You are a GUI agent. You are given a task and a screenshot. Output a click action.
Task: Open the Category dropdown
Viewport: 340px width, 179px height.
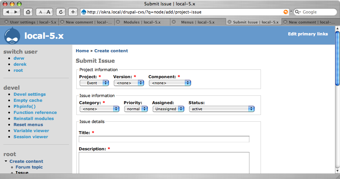99,109
